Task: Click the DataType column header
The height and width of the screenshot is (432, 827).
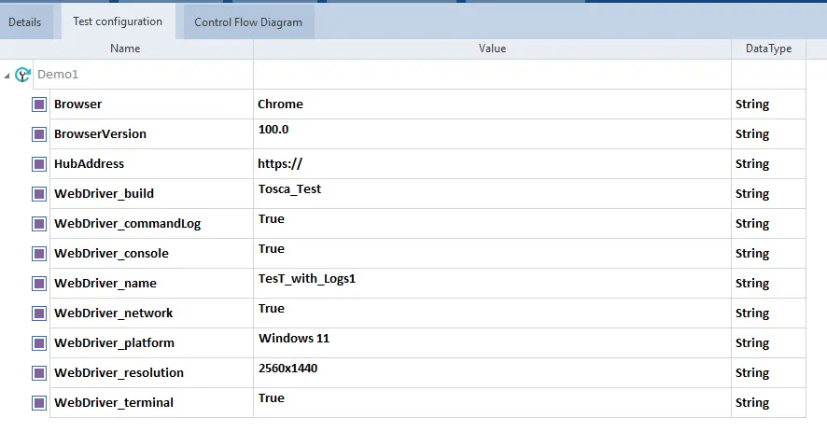Action: (x=768, y=49)
